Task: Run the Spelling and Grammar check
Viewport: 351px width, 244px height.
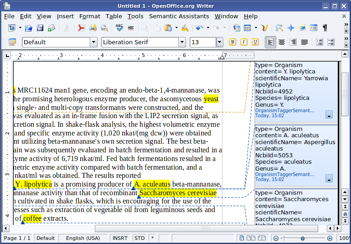Action: (119, 28)
